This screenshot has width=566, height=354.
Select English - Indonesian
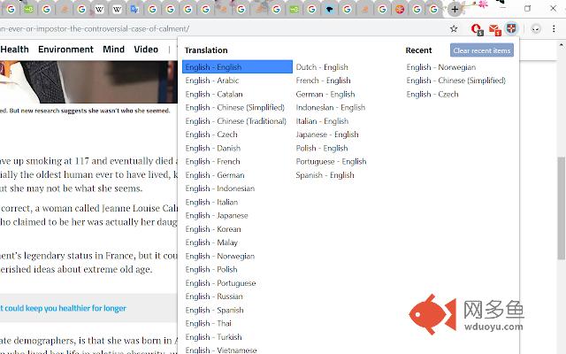[x=220, y=189]
